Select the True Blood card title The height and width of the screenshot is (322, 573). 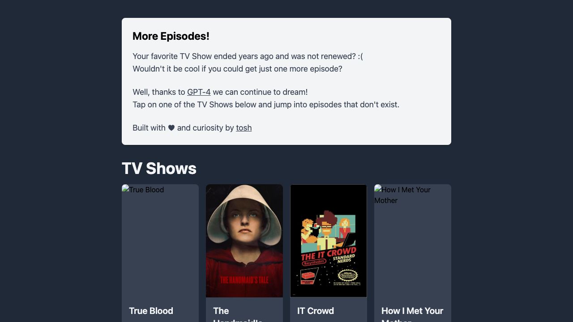151,311
